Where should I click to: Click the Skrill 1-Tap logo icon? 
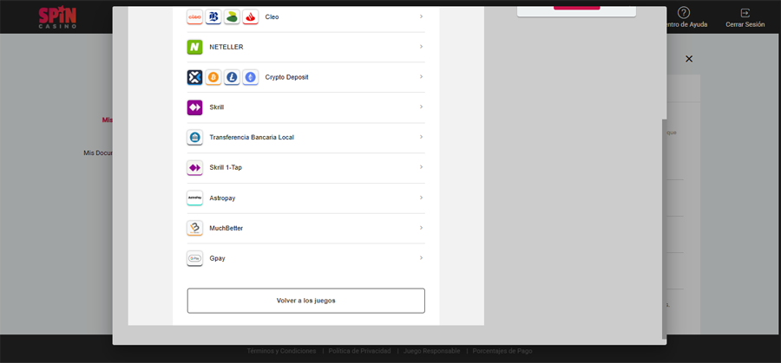194,168
